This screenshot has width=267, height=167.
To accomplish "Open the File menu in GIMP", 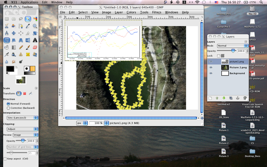I will click(x=63, y=12).
